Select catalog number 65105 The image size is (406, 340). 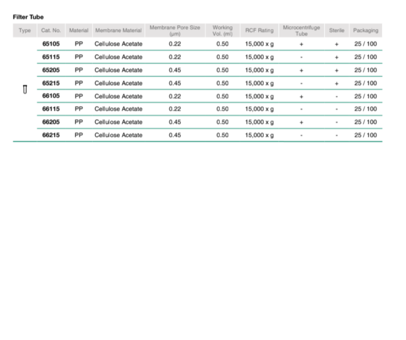pos(51,44)
